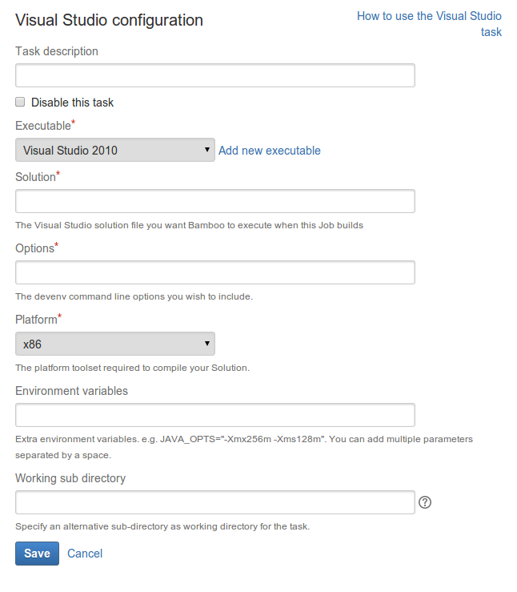The image size is (517, 592).
Task: Click the Platform dropdown arrow
Action: (x=207, y=343)
